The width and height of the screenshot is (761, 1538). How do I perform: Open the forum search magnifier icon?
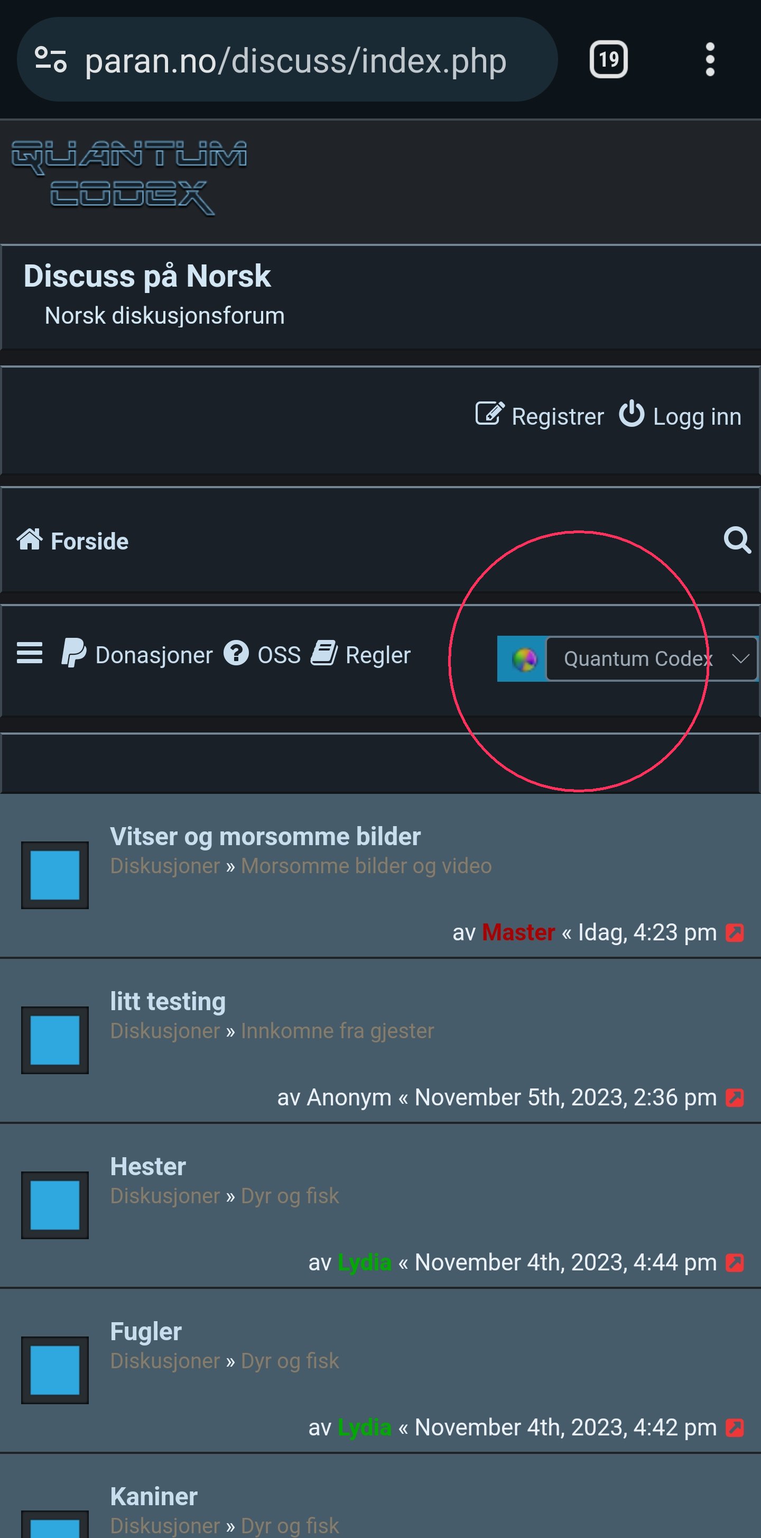point(737,541)
